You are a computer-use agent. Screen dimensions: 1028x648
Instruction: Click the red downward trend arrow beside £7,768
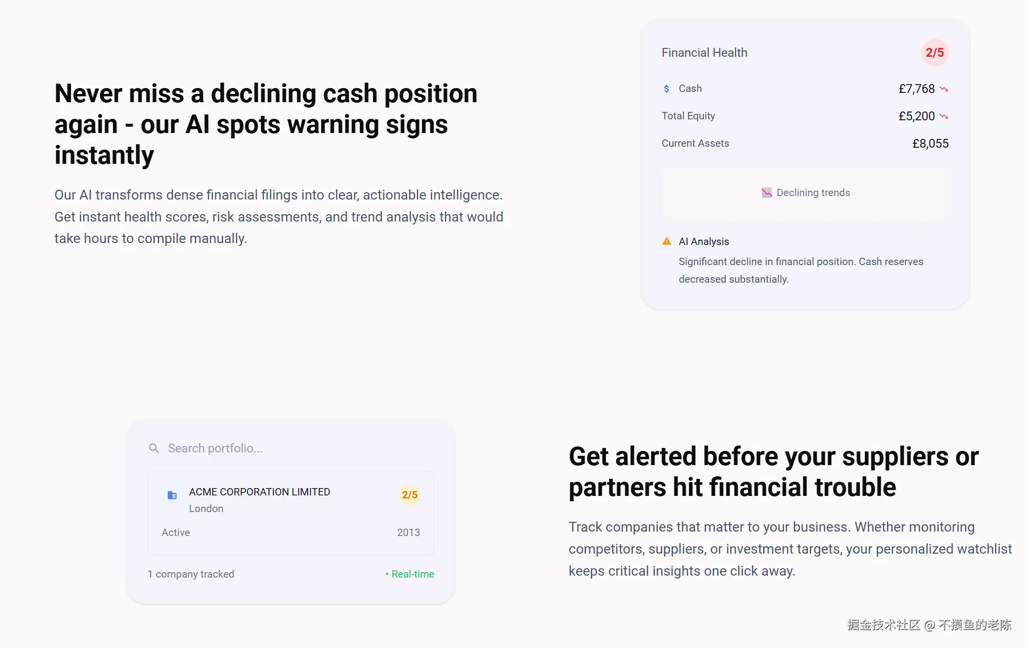pyautogui.click(x=944, y=89)
